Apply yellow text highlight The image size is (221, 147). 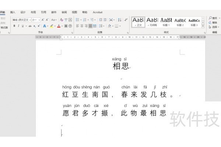tap(52, 26)
